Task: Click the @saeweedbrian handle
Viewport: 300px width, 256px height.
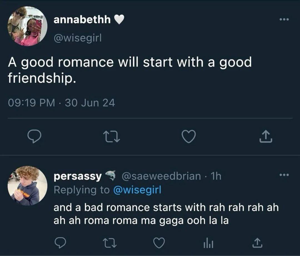Action: coord(161,176)
